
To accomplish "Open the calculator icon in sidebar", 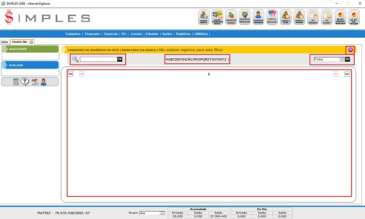I will [16, 82].
